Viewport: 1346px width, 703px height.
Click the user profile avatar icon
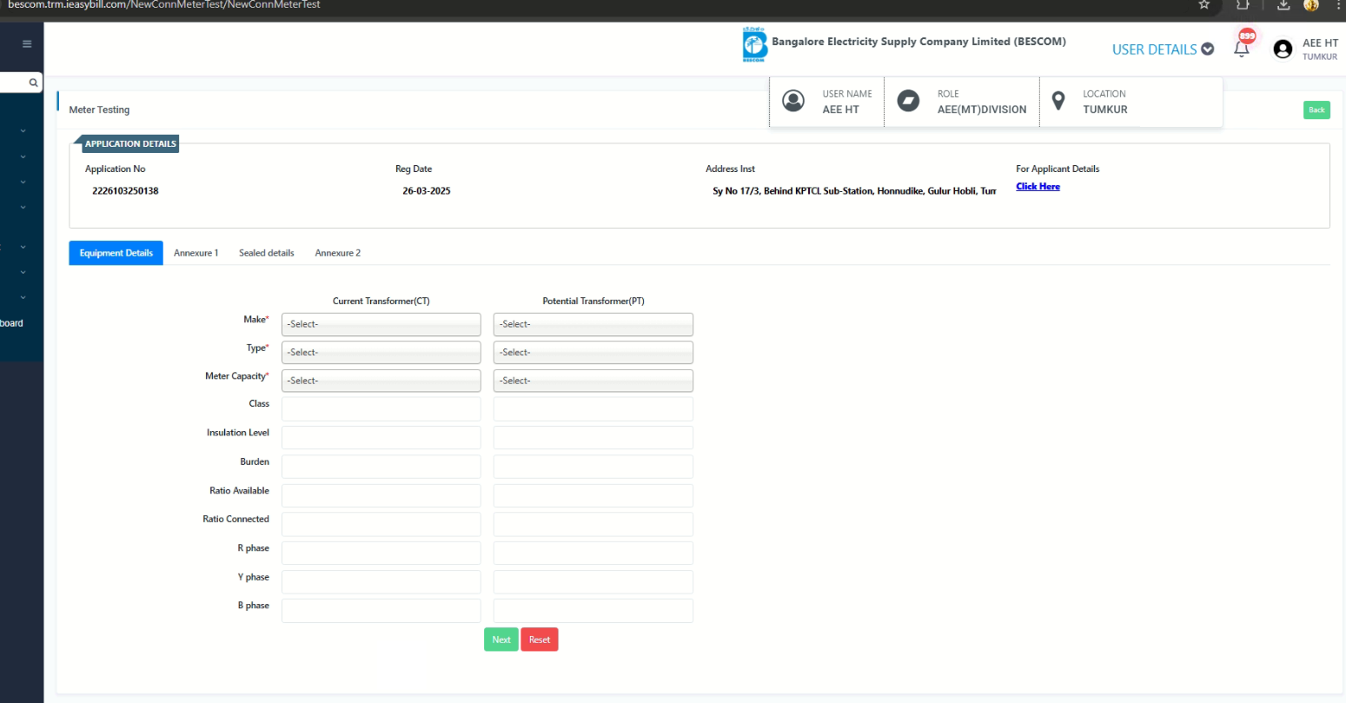(x=1283, y=50)
